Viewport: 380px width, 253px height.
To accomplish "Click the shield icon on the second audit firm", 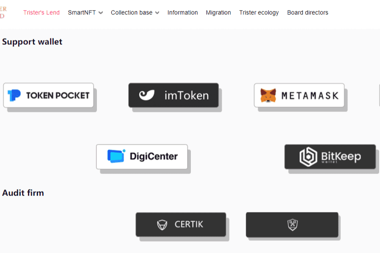I will (292, 224).
